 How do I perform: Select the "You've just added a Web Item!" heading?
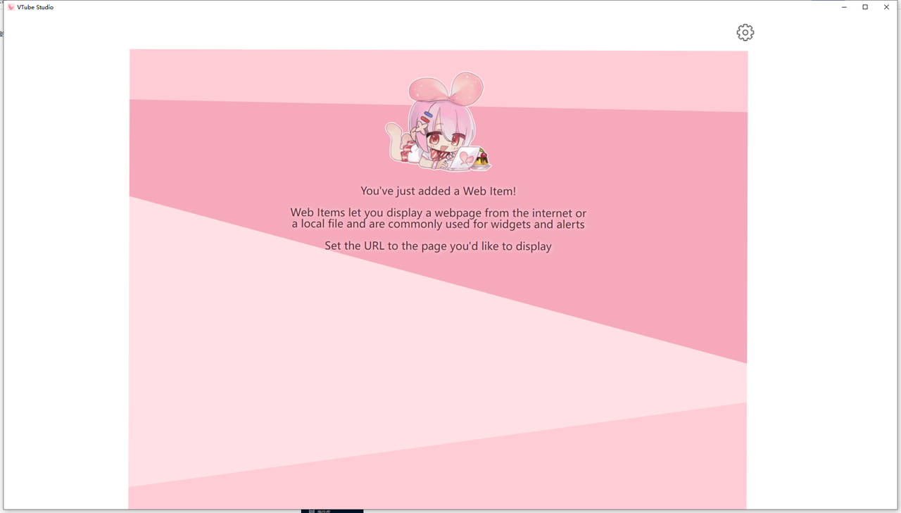[438, 191]
